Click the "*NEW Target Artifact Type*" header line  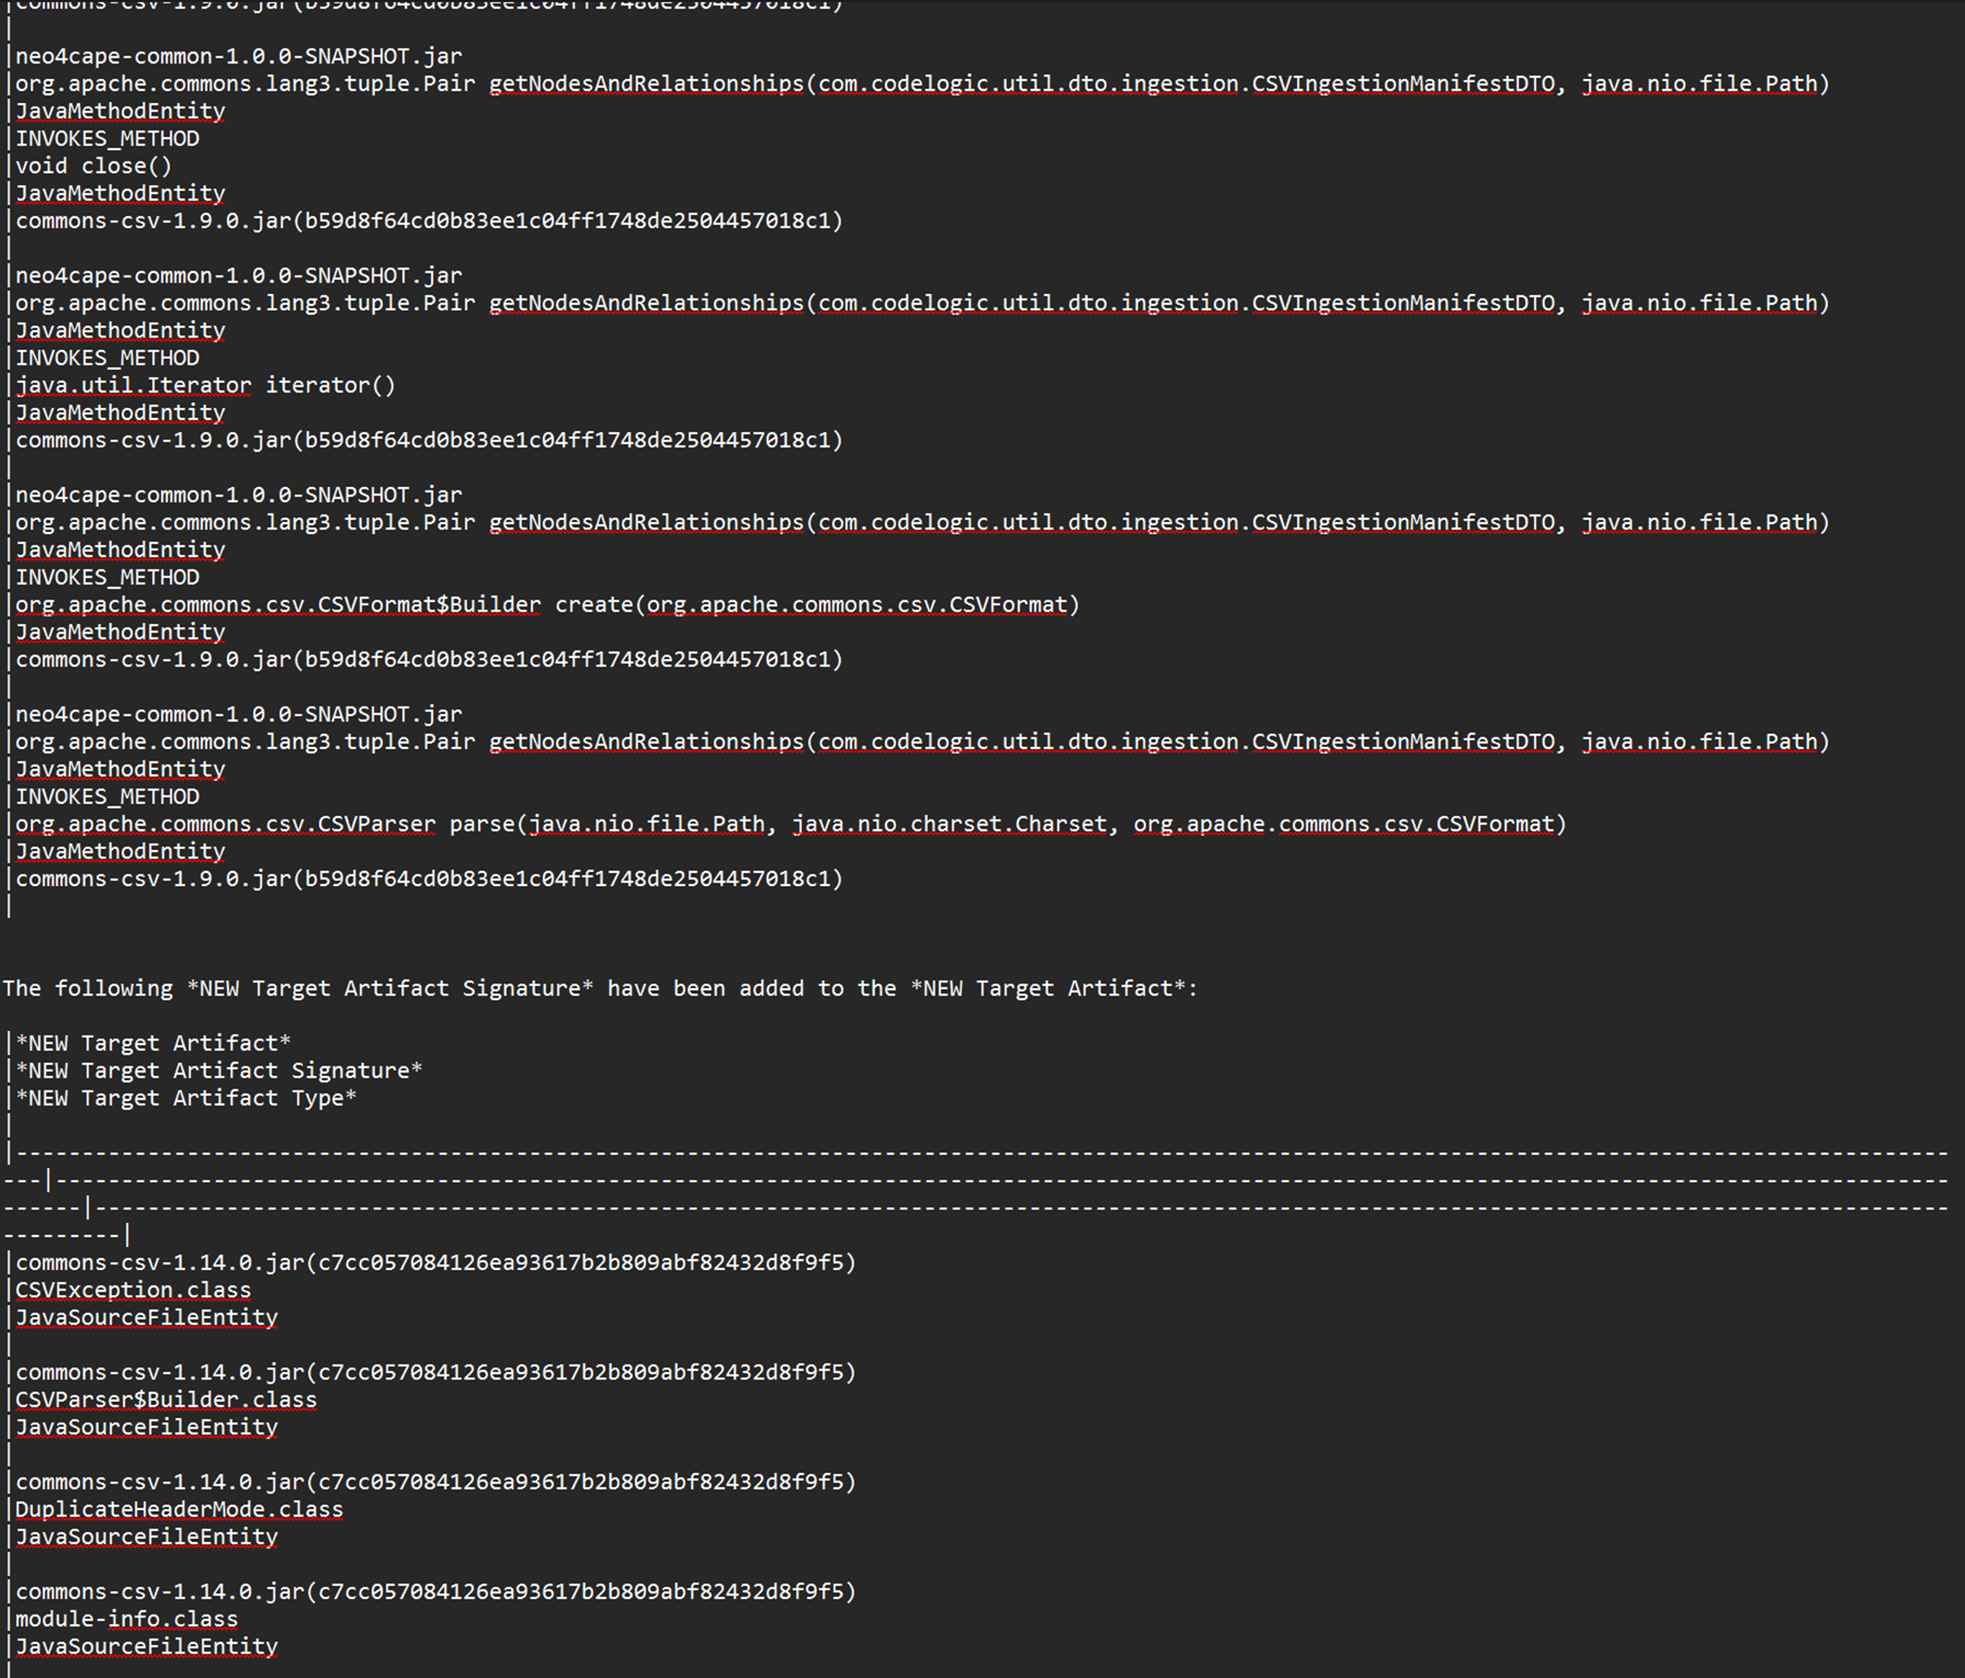coord(186,1098)
